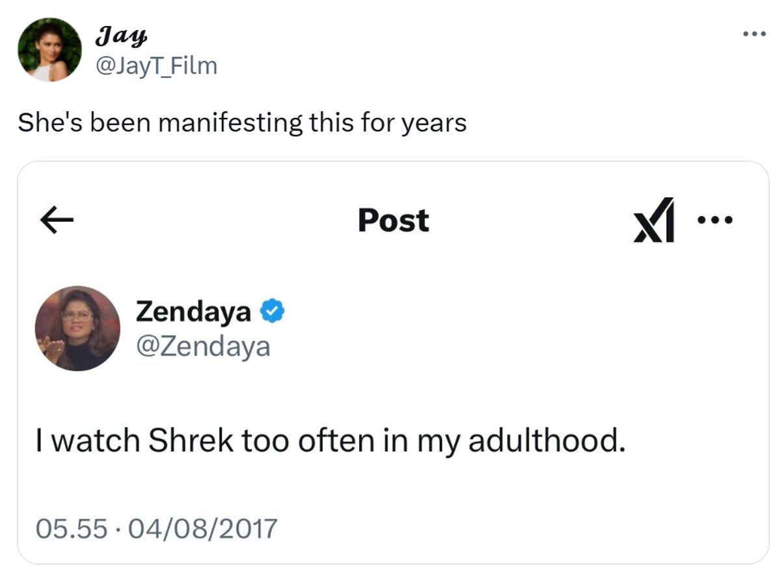Open the three-dot menu on Zendaya's post

pyautogui.click(x=715, y=220)
